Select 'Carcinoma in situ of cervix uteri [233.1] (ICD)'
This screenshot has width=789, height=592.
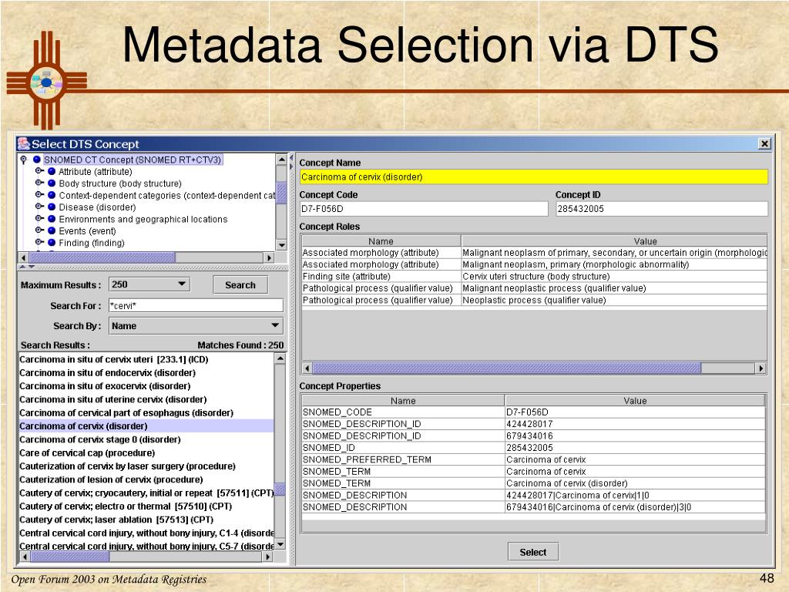tap(114, 359)
